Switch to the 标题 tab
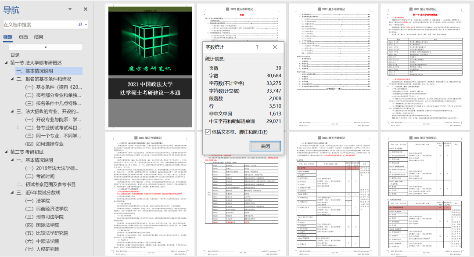 [x=8, y=37]
